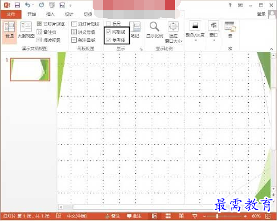Select slide 1 thumbnail
277x221 pixels.
pyautogui.click(x=30, y=70)
